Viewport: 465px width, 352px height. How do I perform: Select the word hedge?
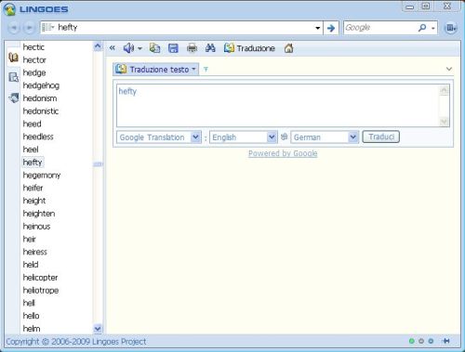click(34, 72)
